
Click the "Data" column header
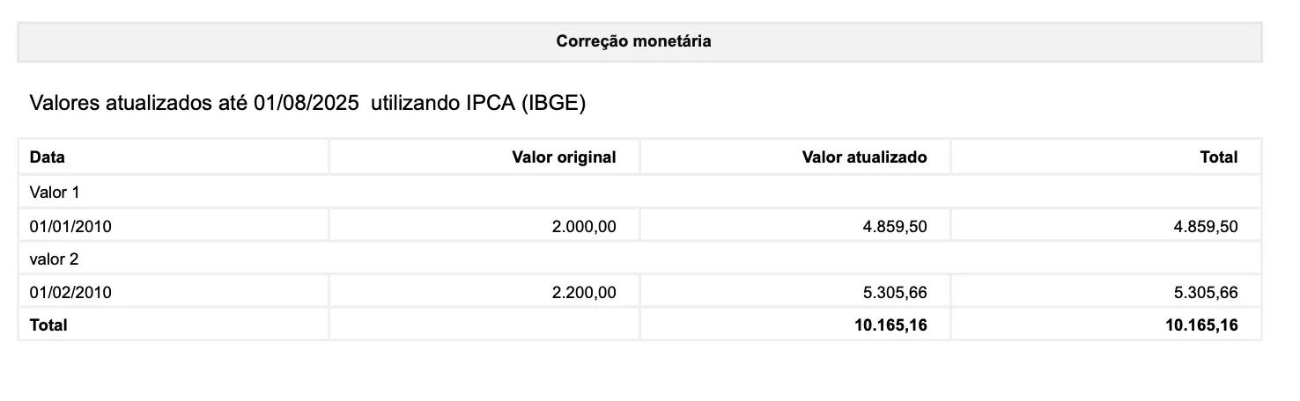click(48, 157)
